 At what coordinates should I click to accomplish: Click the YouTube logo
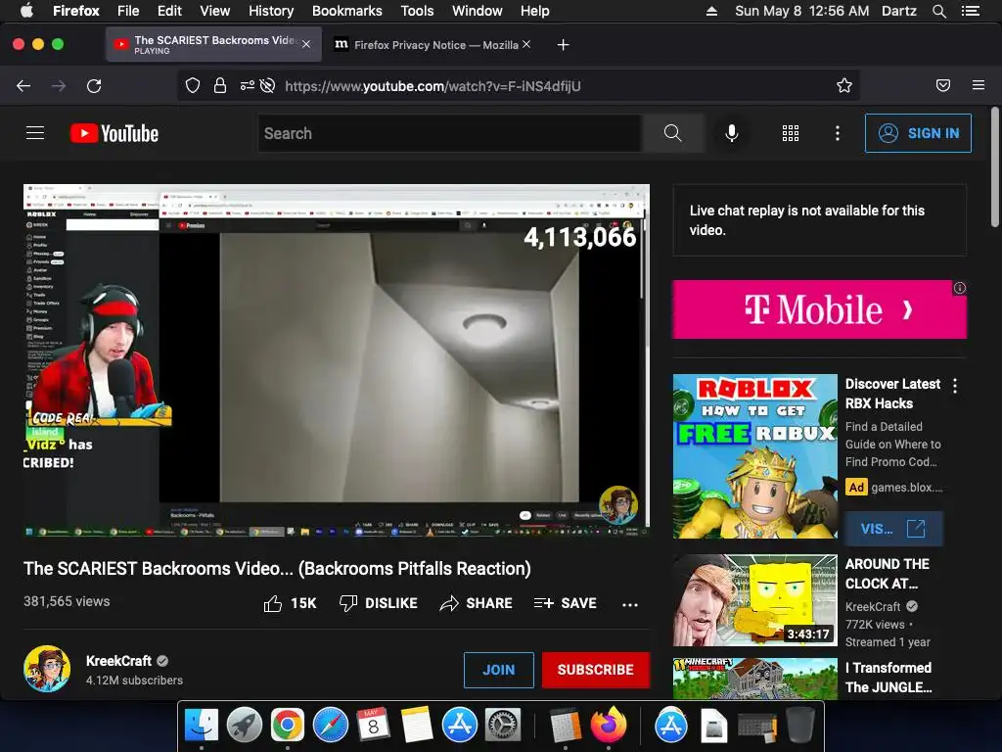pyautogui.click(x=114, y=133)
